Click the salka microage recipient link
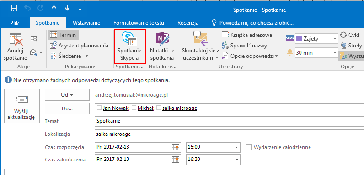This screenshot has height=175, width=364. (180, 108)
